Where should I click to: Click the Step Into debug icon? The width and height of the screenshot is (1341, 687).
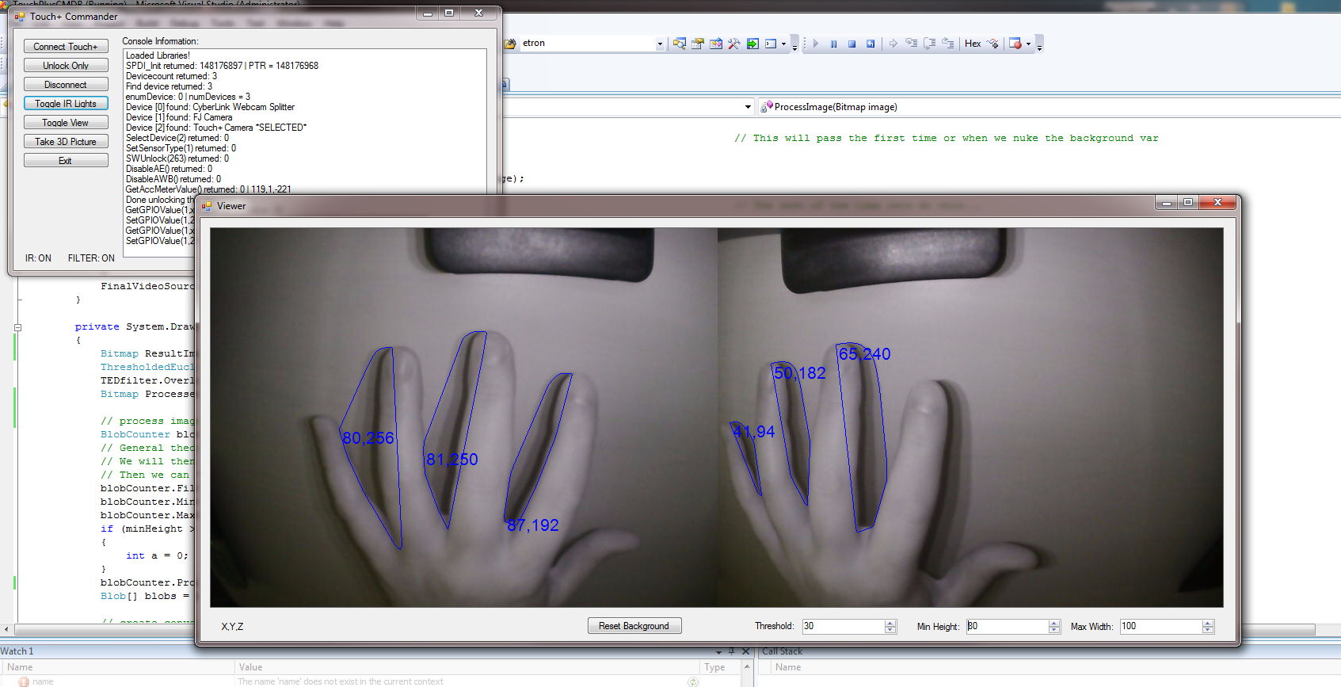point(912,44)
